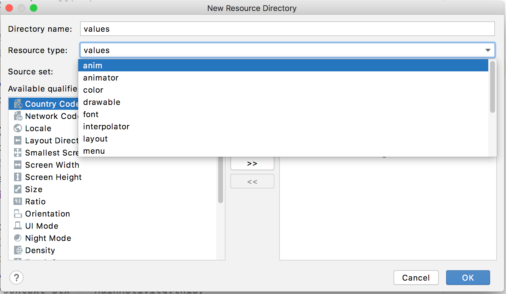The image size is (506, 294).
Task: Click the Locale globe icon
Action: coord(18,128)
